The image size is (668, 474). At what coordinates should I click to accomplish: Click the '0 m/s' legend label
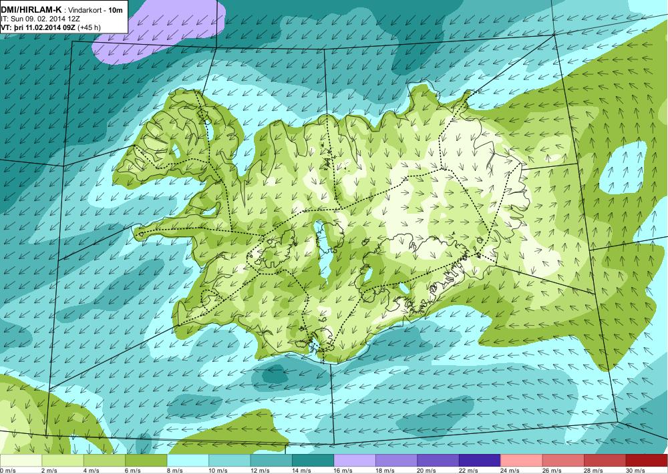pos(7,471)
